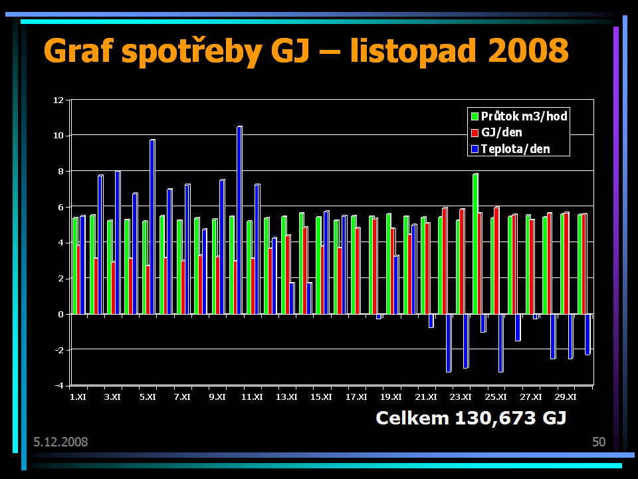Click the x-axis label 29.XI
Image resolution: width=638 pixels, height=479 pixels.
[x=565, y=397]
